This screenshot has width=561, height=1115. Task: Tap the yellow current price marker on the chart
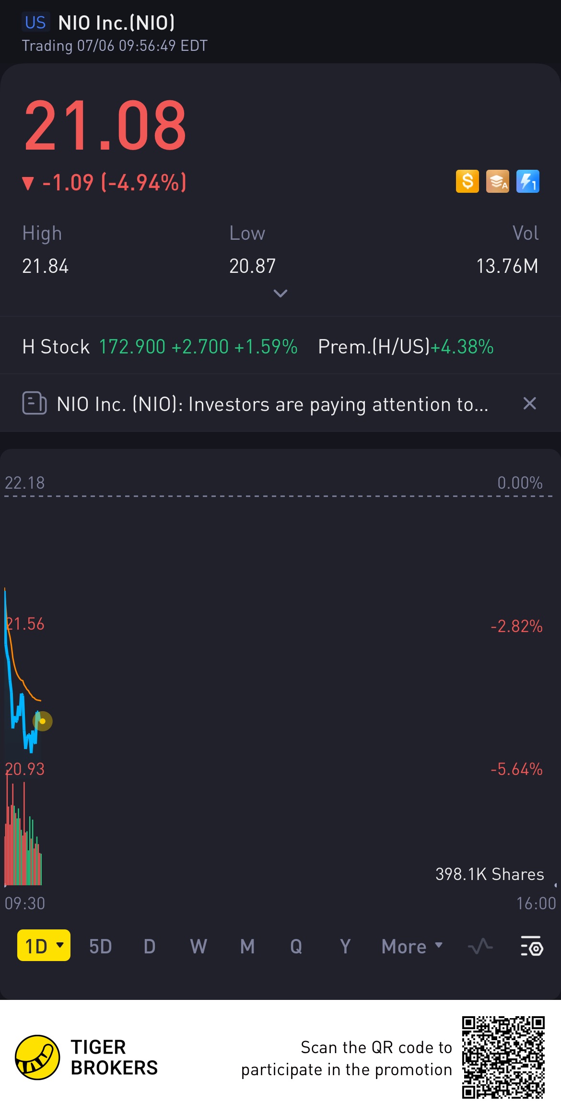(42, 721)
